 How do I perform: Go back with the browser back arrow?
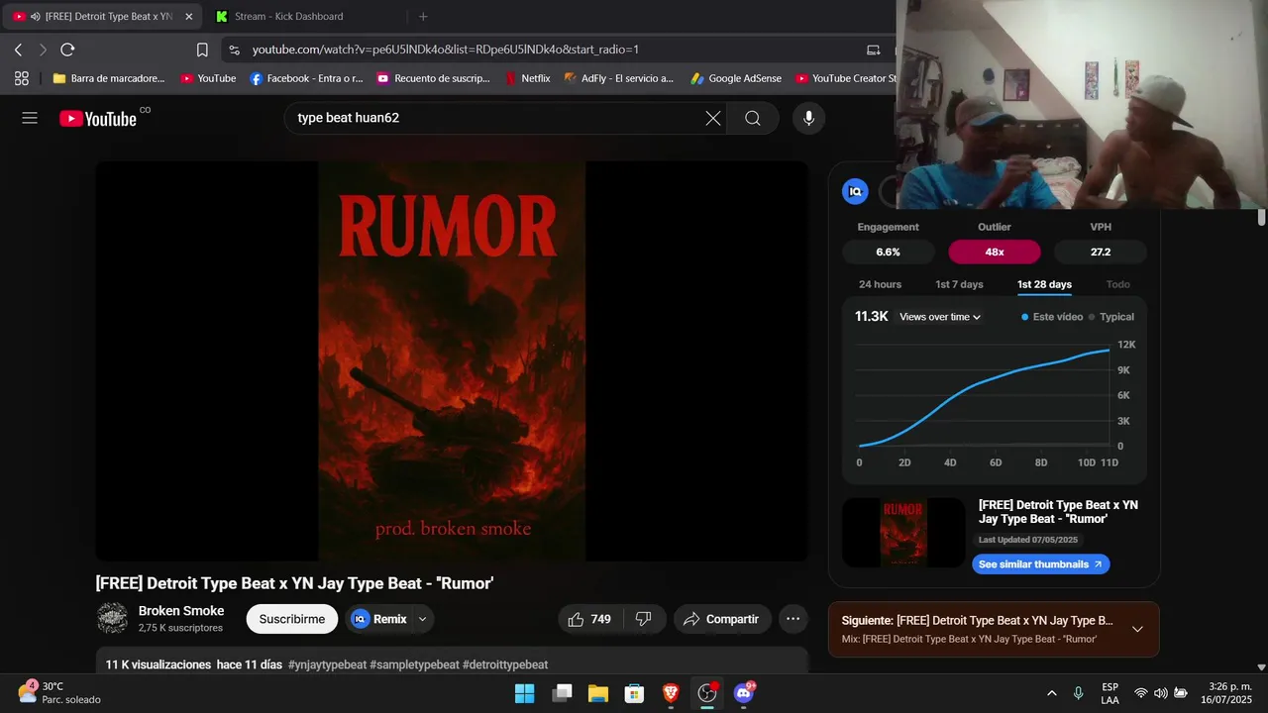point(18,50)
